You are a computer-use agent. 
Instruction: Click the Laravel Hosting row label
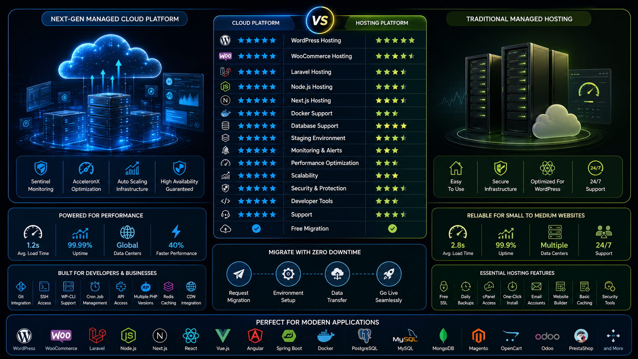tap(311, 72)
